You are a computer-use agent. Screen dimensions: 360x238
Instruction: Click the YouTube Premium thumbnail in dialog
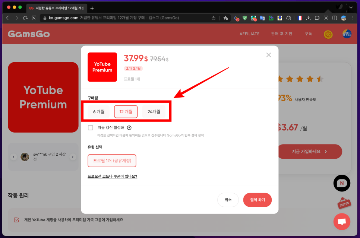point(102,67)
